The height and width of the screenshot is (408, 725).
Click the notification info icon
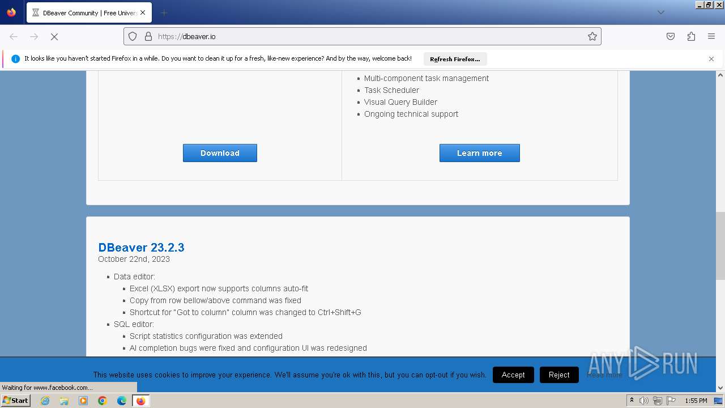click(x=15, y=59)
